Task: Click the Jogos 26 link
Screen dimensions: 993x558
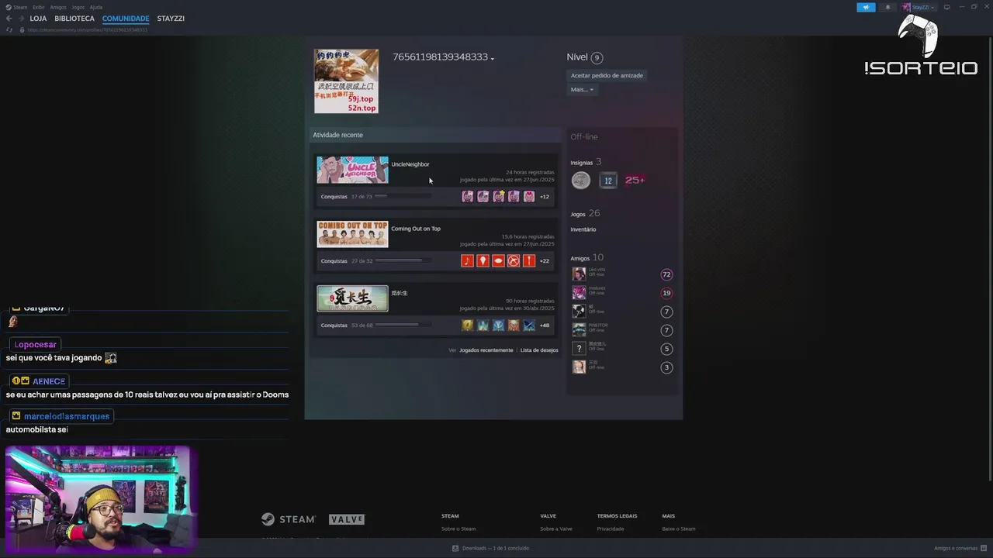Action: click(x=585, y=214)
